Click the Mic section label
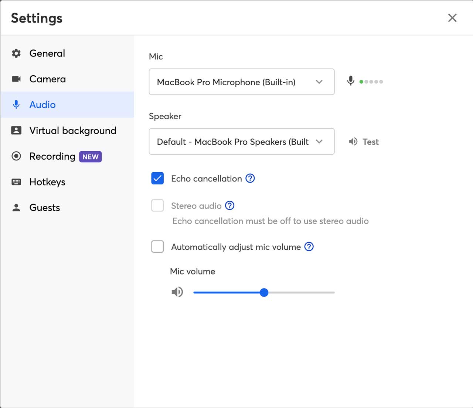Viewport: 473px width, 408px height. (156, 56)
